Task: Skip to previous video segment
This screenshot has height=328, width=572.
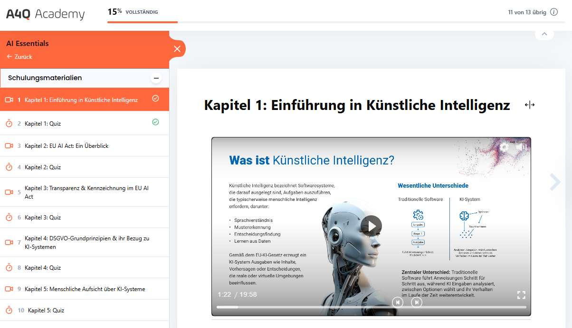Action: coord(398,302)
